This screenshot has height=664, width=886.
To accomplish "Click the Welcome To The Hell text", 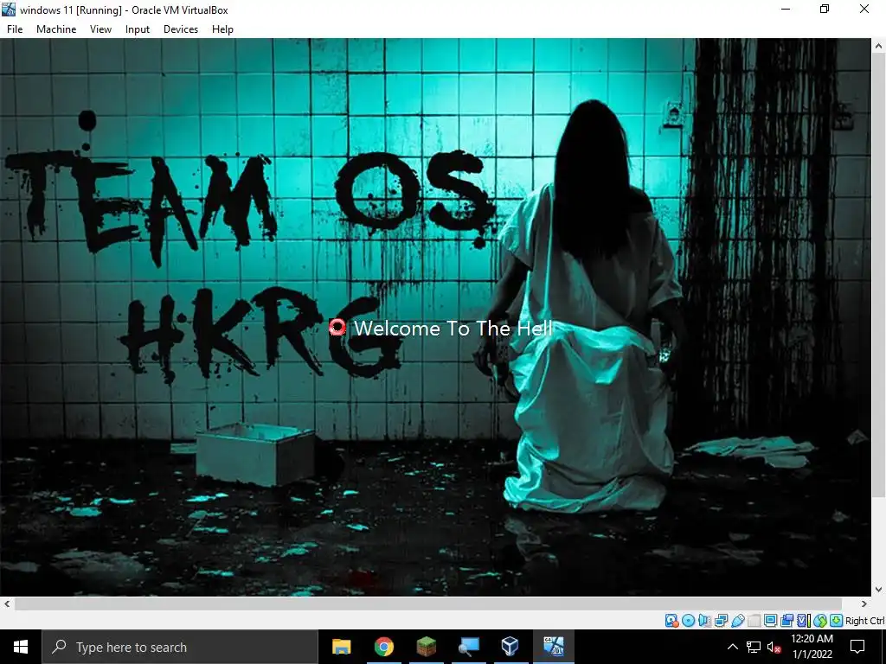I will coord(453,328).
